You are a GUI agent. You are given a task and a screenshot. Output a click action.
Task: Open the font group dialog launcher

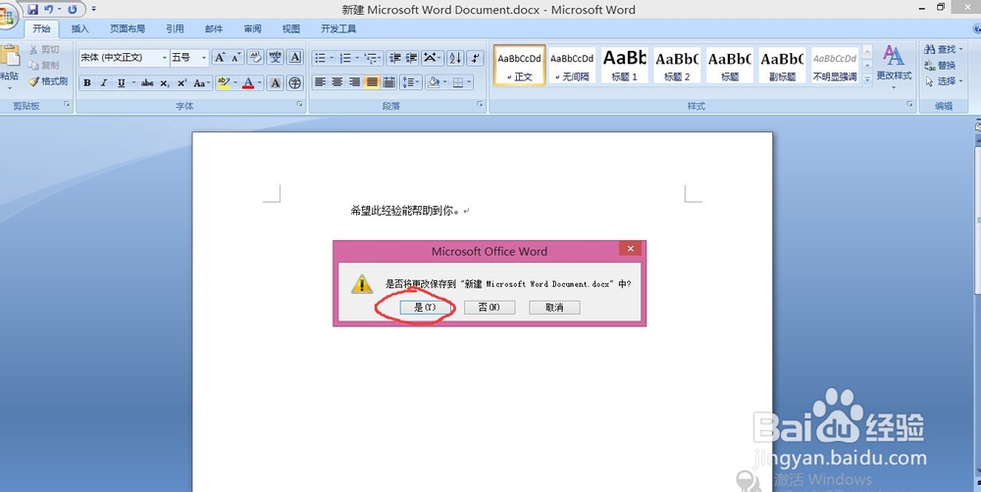pyautogui.click(x=299, y=105)
